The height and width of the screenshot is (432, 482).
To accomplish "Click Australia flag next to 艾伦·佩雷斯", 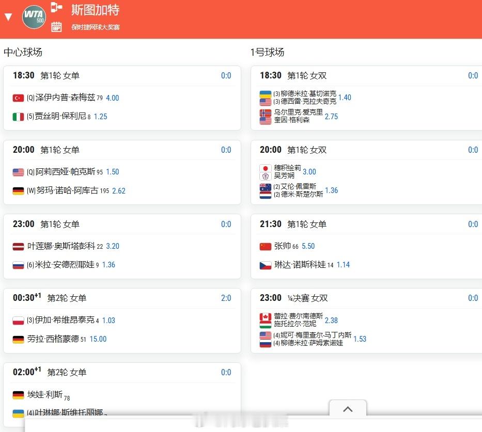I will (x=266, y=187).
